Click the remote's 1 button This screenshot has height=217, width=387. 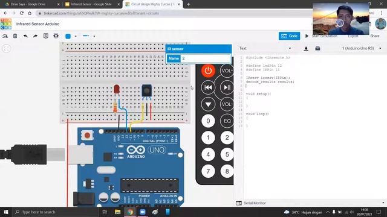pos(208,138)
